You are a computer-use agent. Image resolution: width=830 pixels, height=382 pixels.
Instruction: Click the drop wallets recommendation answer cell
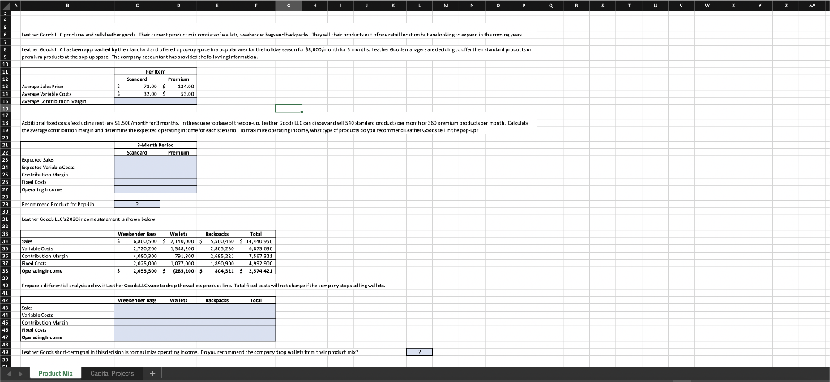click(x=419, y=352)
